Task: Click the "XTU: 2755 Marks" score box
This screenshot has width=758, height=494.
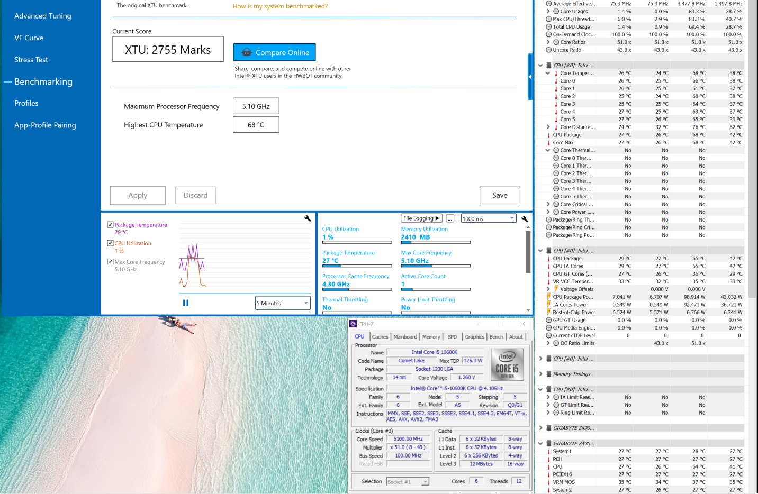Action: tap(168, 49)
